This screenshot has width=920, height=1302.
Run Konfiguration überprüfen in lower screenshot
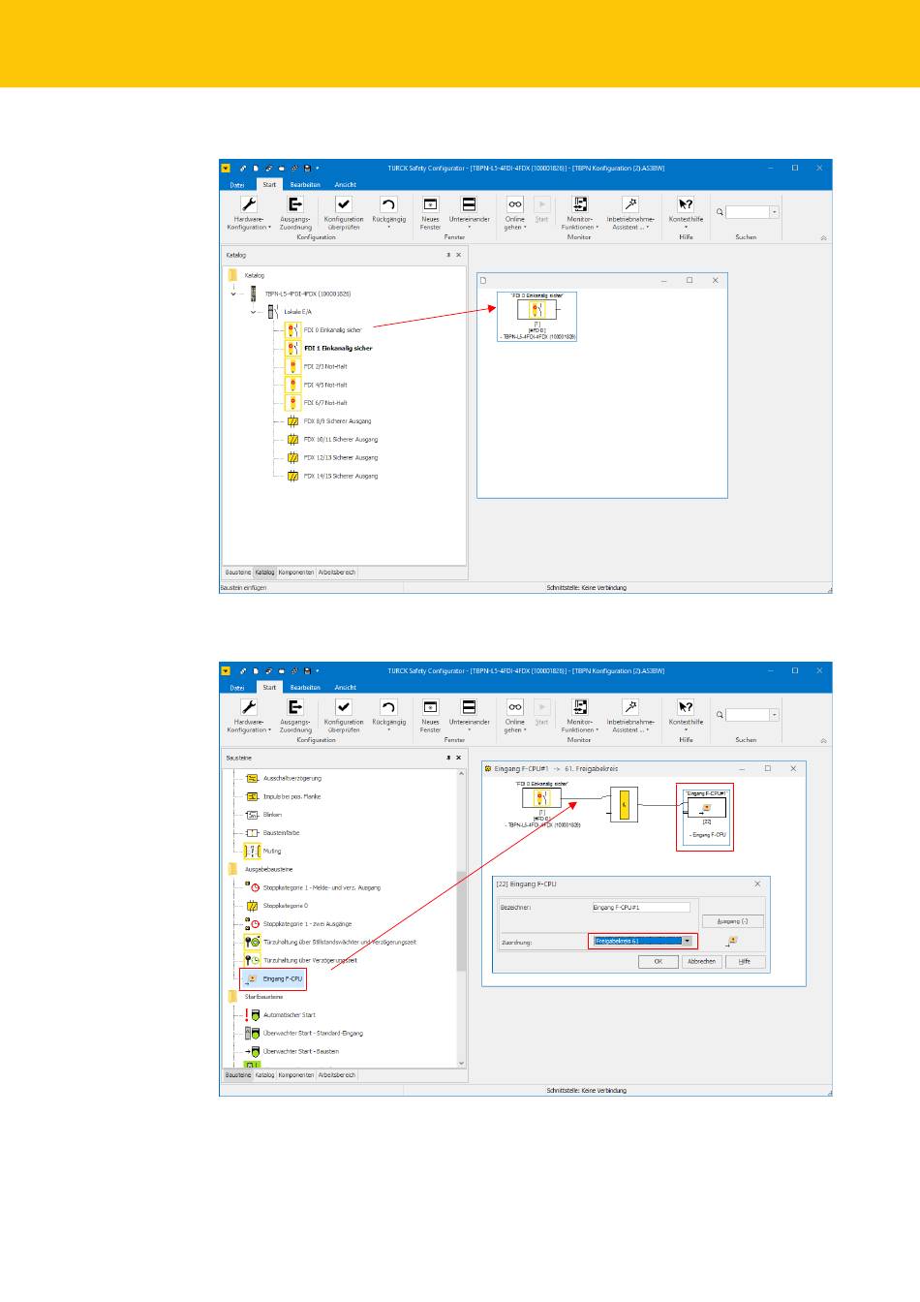tap(344, 716)
